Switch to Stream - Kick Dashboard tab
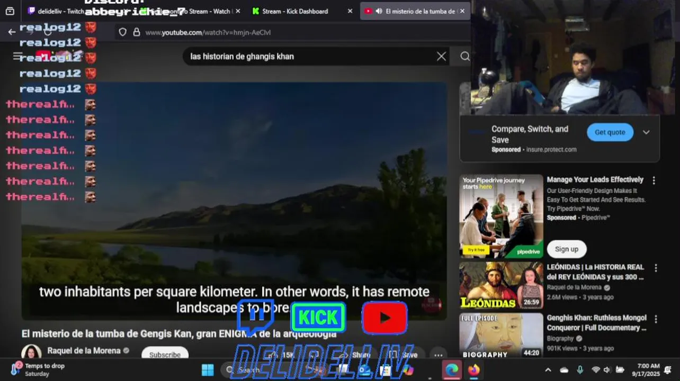This screenshot has width=680, height=381. [x=296, y=11]
